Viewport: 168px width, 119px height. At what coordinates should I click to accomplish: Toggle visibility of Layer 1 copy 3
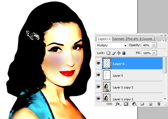(x=98, y=87)
